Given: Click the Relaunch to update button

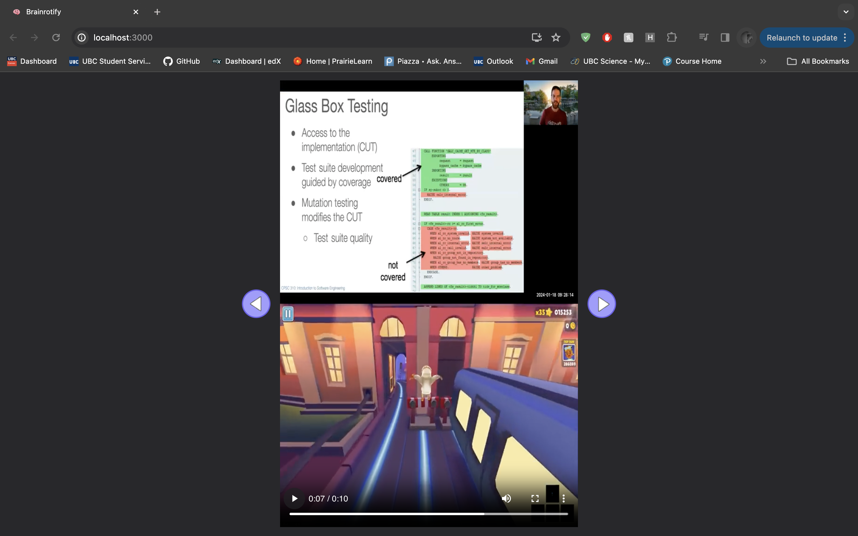Looking at the screenshot, I should [802, 38].
